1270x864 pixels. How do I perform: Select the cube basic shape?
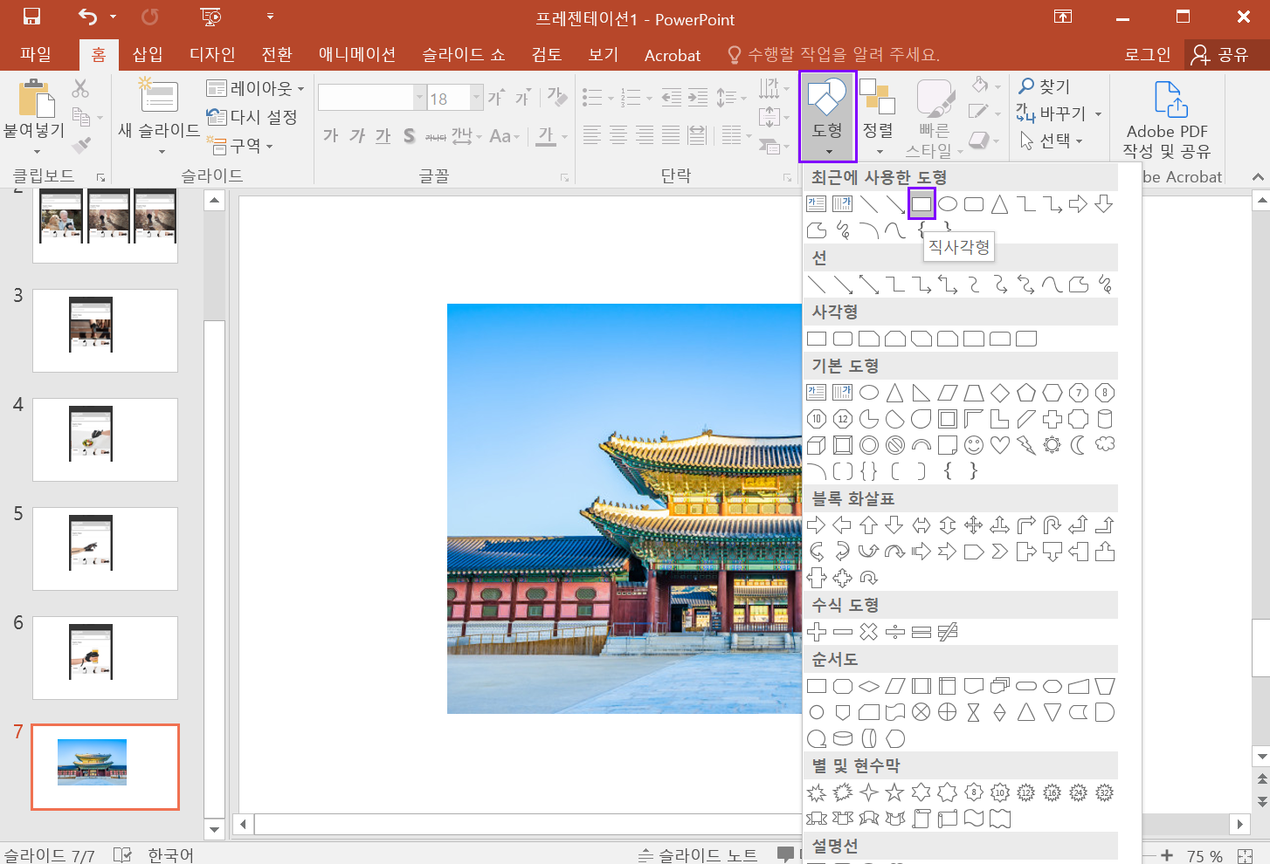[x=817, y=445]
